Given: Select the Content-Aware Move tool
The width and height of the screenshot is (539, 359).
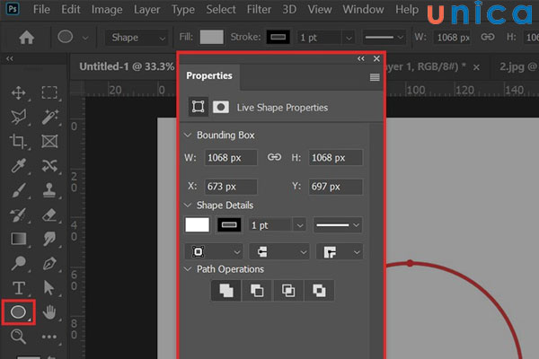Looking at the screenshot, I should pos(49,166).
